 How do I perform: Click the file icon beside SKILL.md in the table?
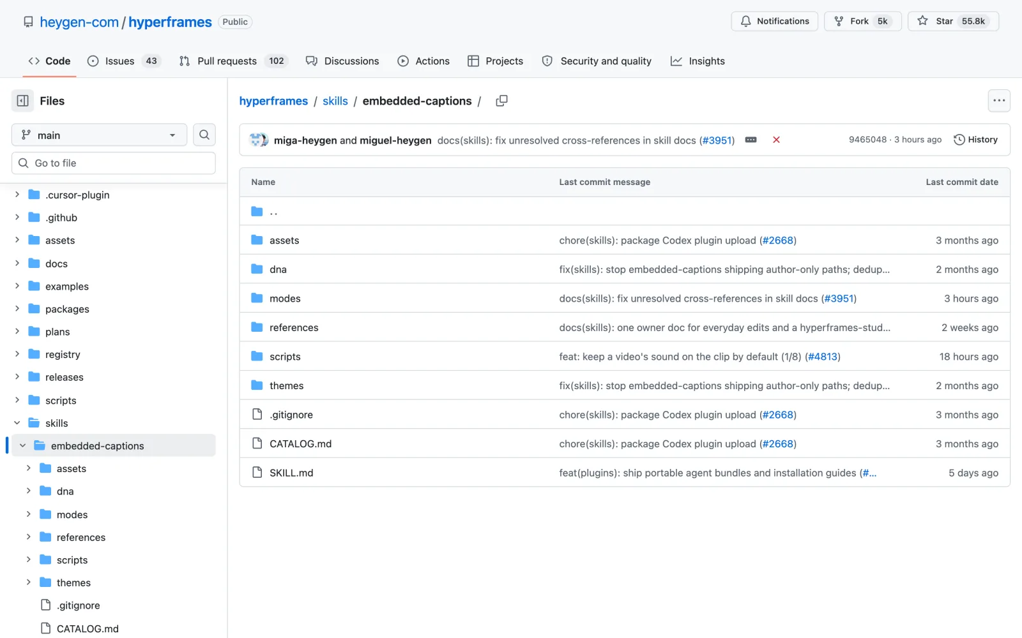[x=257, y=472]
